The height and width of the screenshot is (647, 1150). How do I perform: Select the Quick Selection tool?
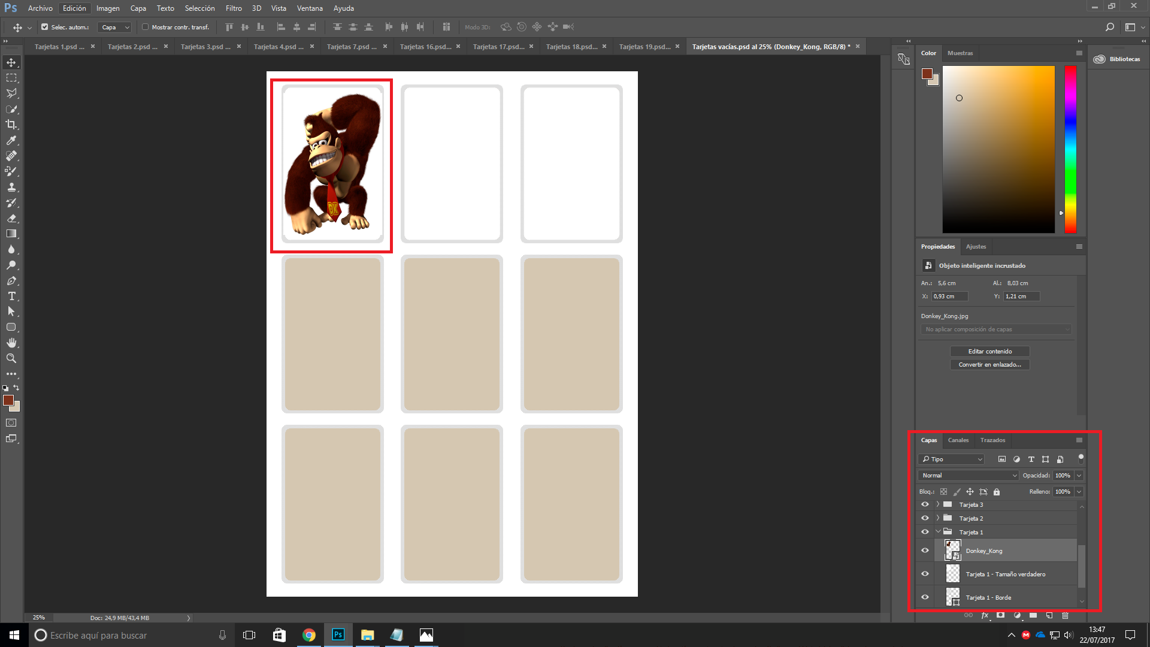click(x=11, y=109)
